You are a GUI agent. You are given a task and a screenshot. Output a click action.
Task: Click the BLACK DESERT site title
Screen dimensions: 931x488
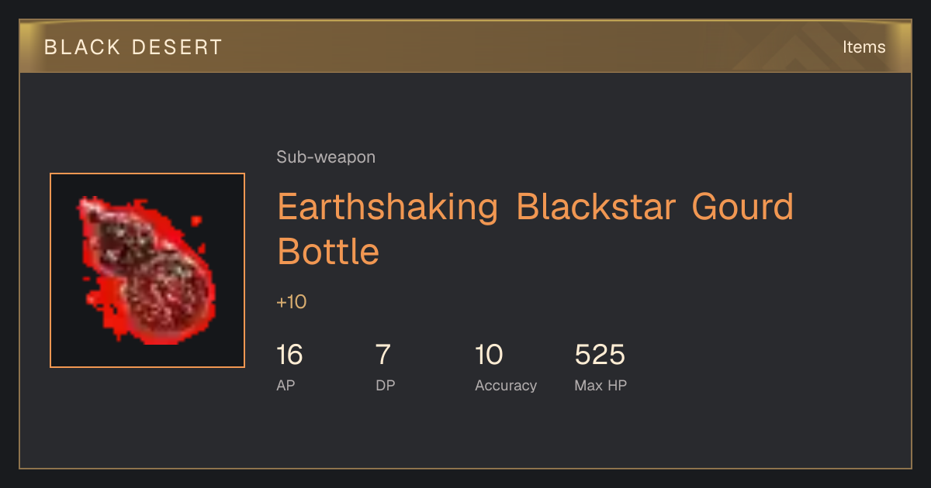pos(133,47)
